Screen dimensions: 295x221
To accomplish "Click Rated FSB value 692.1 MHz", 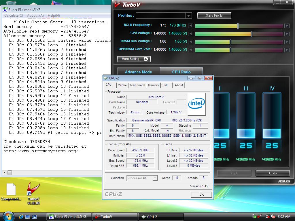I will pos(140,165).
